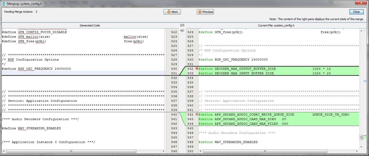Screen dimensions: 369x156
Task: Remove the APP_SDCARD_AUDIO_CODEC_WRITE_QUEUE_SIZE change via red X
Action: pos(196,115)
